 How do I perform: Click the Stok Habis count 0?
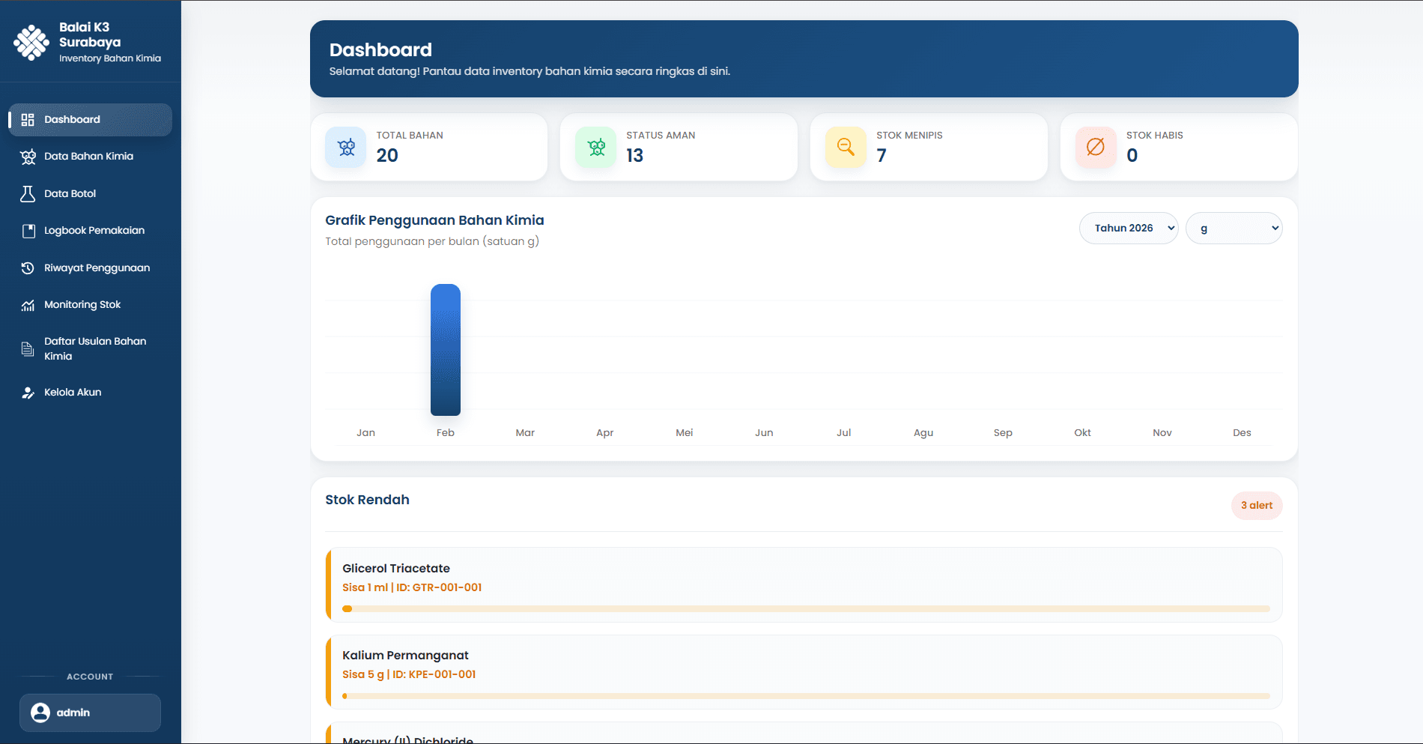[1132, 156]
